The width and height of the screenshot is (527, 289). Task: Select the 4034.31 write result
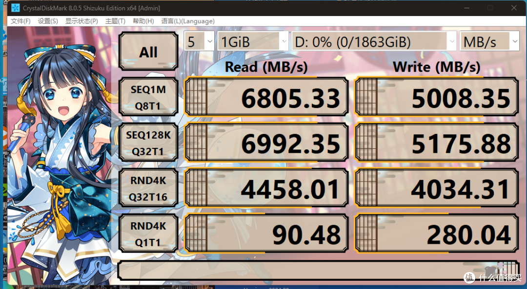437,188
